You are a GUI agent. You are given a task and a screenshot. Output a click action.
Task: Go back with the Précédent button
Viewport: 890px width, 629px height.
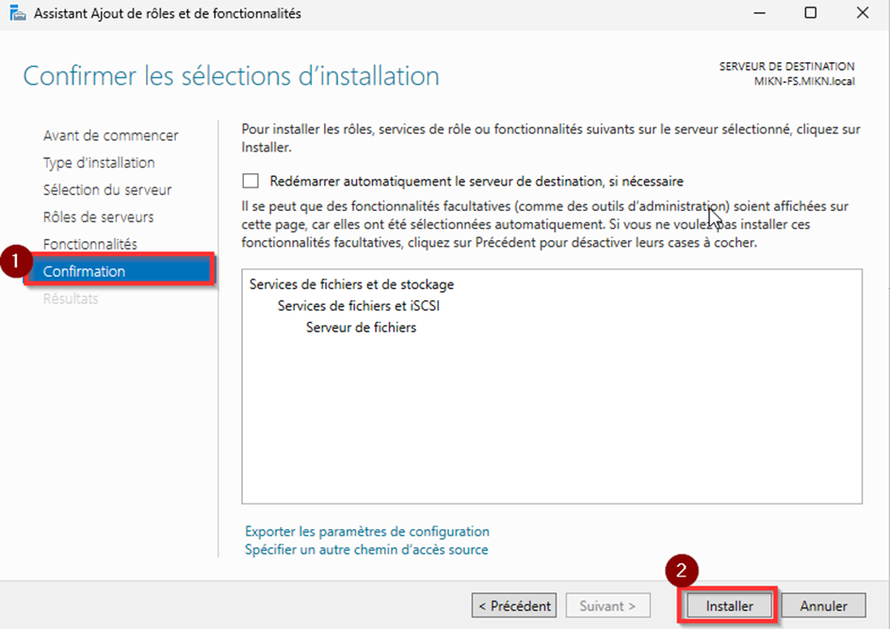[513, 605]
